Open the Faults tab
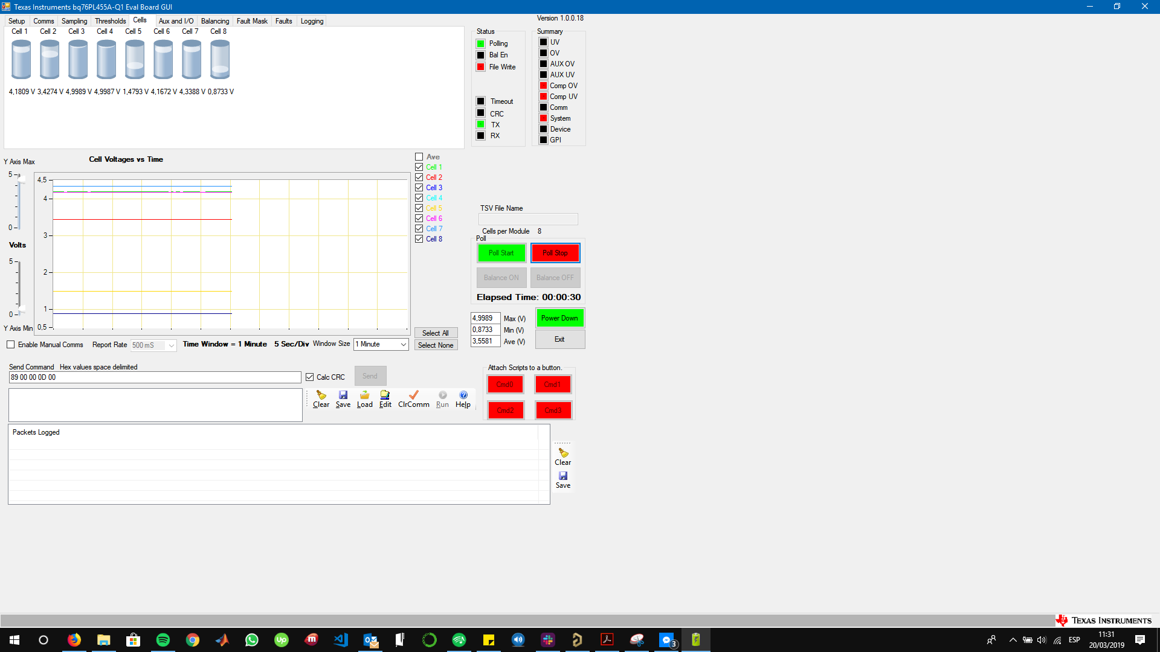The width and height of the screenshot is (1160, 652). [283, 21]
